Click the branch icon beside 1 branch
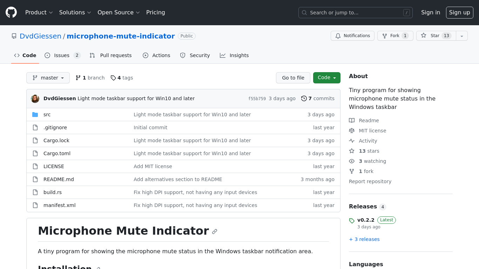Image resolution: width=479 pixels, height=269 pixels. pyautogui.click(x=78, y=78)
